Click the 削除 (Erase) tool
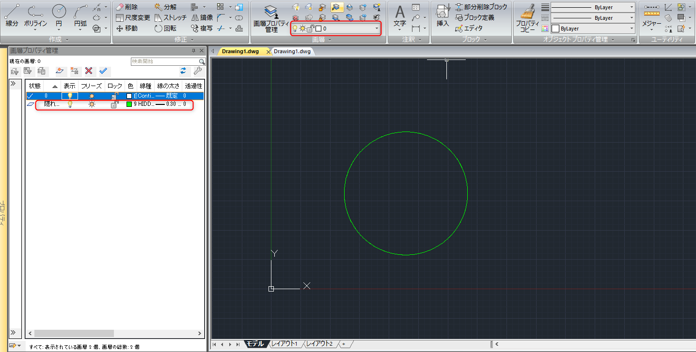The width and height of the screenshot is (696, 352). click(127, 7)
